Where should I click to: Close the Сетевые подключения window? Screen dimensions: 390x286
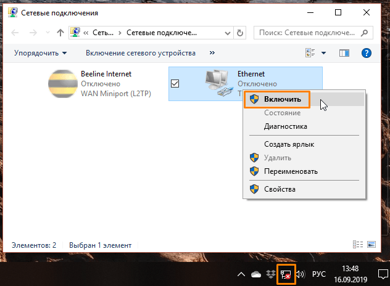367,12
